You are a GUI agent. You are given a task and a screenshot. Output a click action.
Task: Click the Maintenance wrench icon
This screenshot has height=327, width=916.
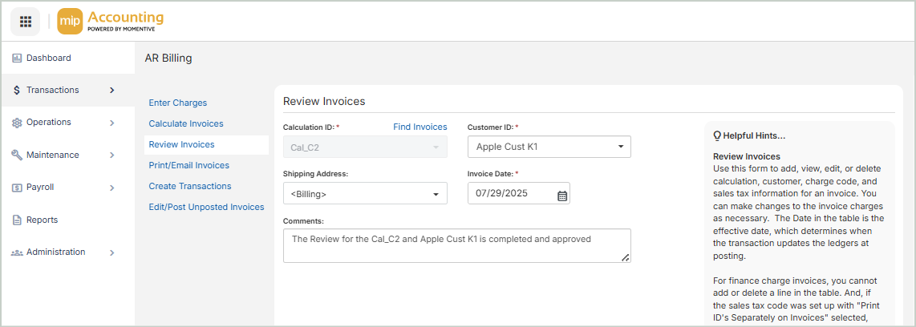click(17, 155)
